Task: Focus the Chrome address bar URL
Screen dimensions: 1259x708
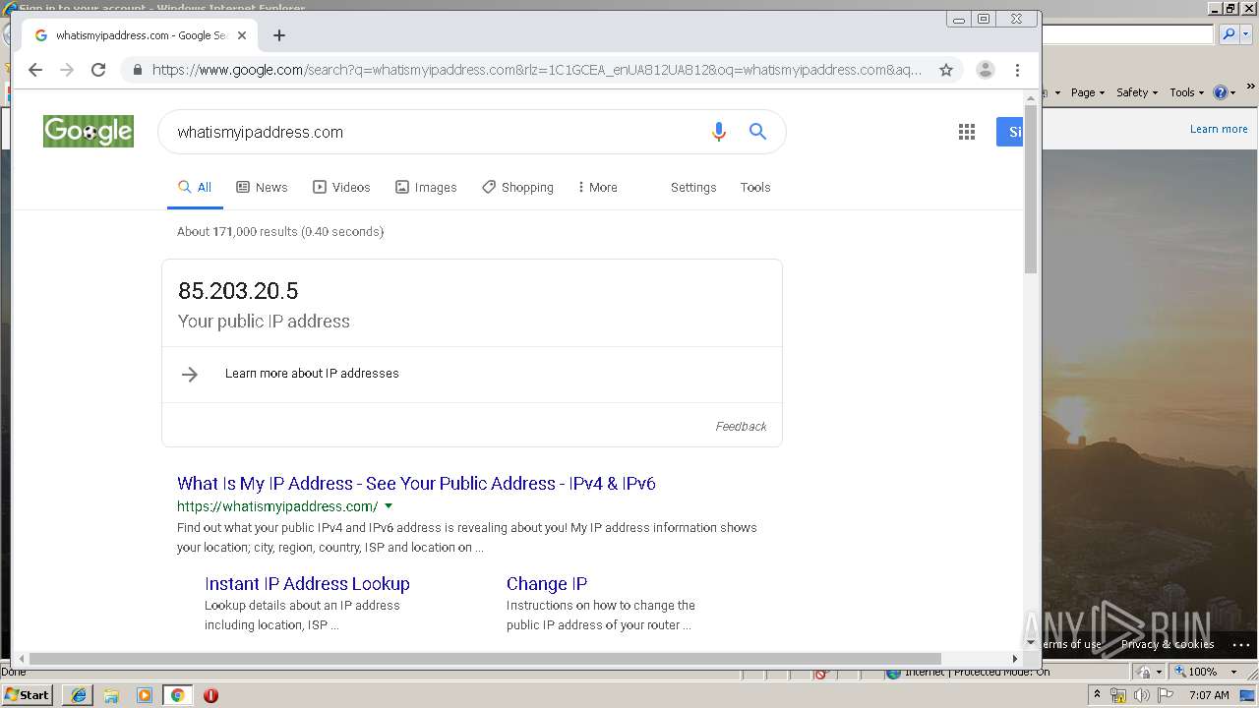Action: [537, 70]
